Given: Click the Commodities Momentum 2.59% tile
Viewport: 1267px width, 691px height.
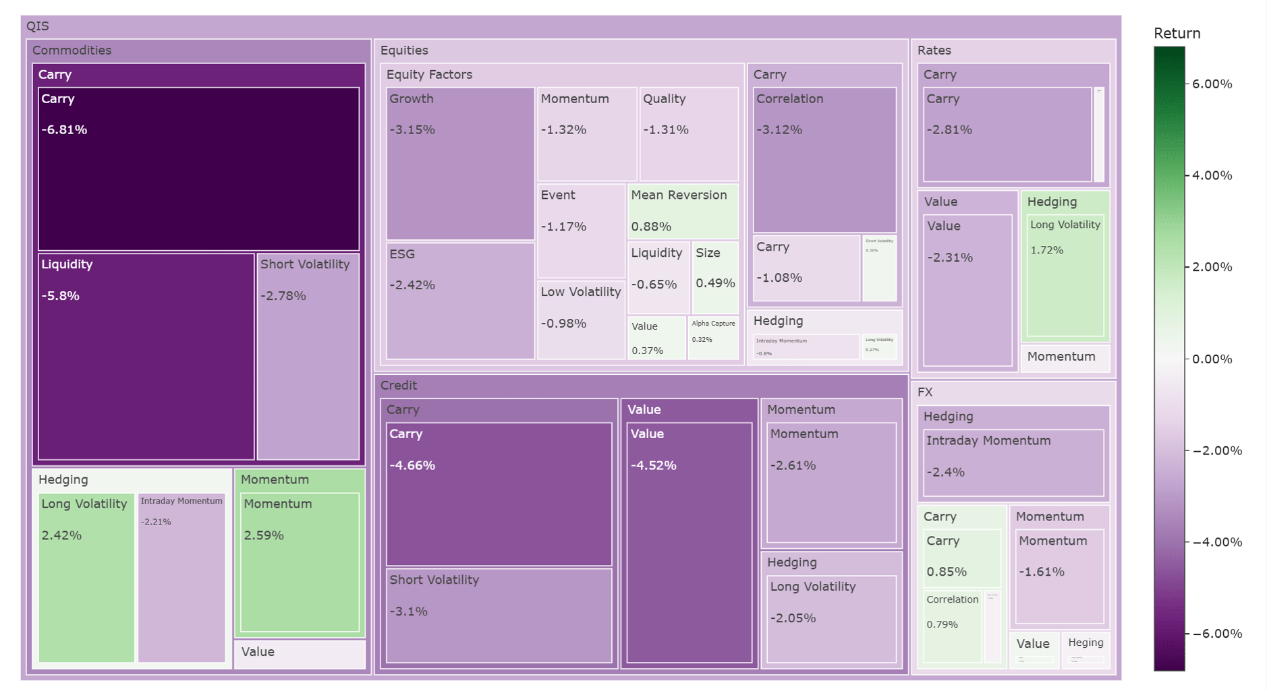Looking at the screenshot, I should pos(300,562).
